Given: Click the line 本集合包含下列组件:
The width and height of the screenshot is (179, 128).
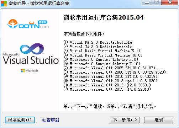Looking at the screenshot, I should click(84, 34).
